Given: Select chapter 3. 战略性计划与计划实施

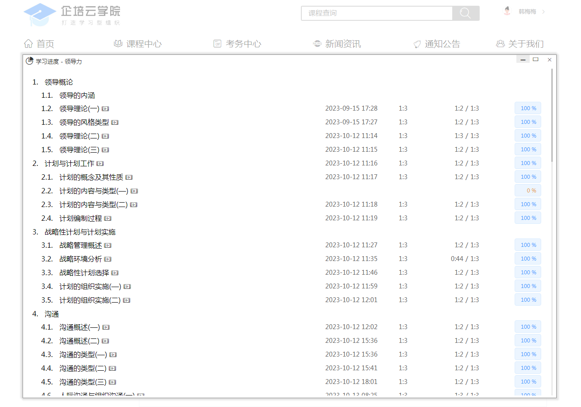Looking at the screenshot, I should click(74, 232).
